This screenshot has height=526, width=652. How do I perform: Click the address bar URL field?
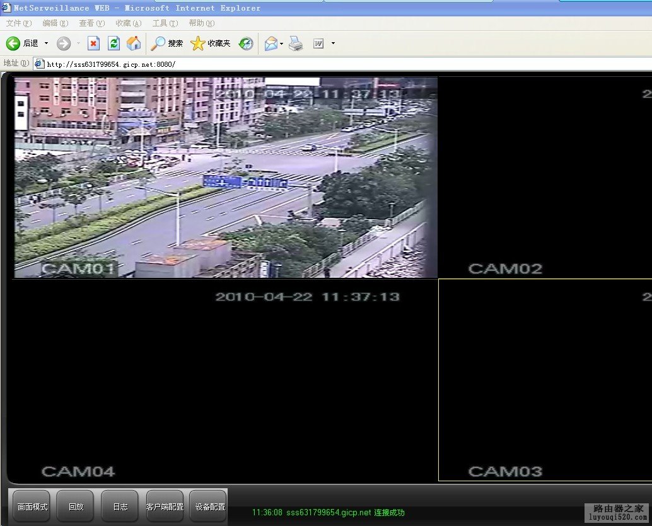tap(252, 64)
